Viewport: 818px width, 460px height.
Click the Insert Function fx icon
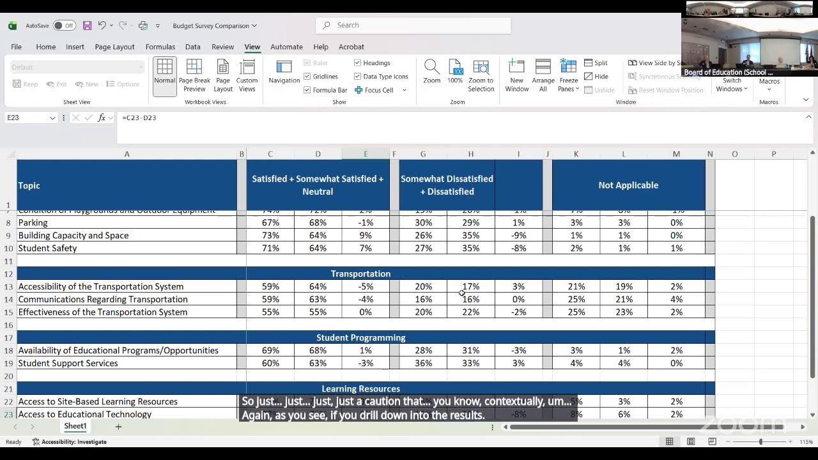102,118
